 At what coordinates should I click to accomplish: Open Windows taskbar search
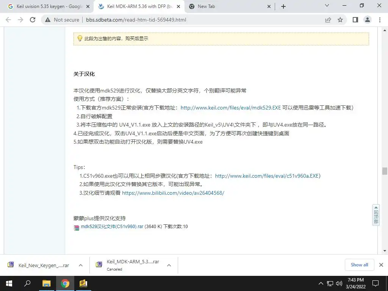[x=27, y=283]
